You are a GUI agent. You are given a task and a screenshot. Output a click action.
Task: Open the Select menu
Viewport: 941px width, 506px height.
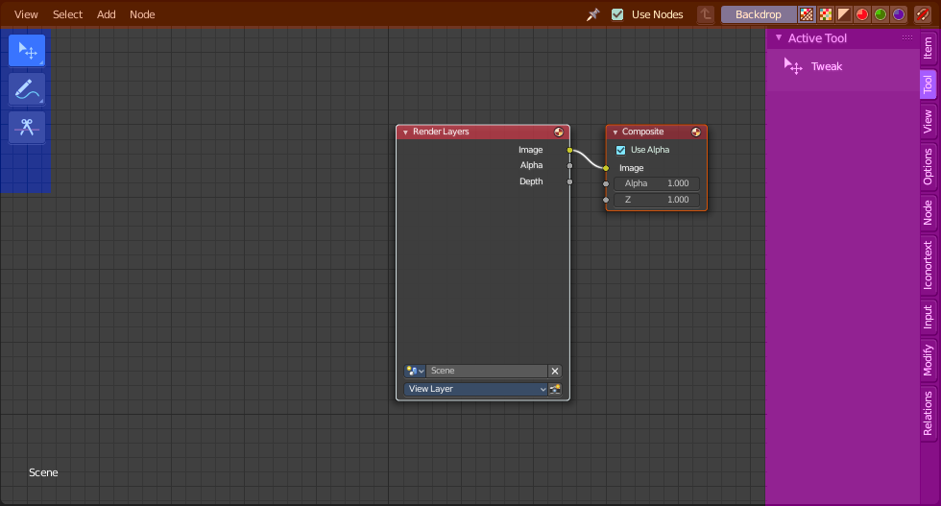click(67, 14)
